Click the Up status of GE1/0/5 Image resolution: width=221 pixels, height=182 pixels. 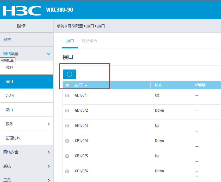click(157, 156)
